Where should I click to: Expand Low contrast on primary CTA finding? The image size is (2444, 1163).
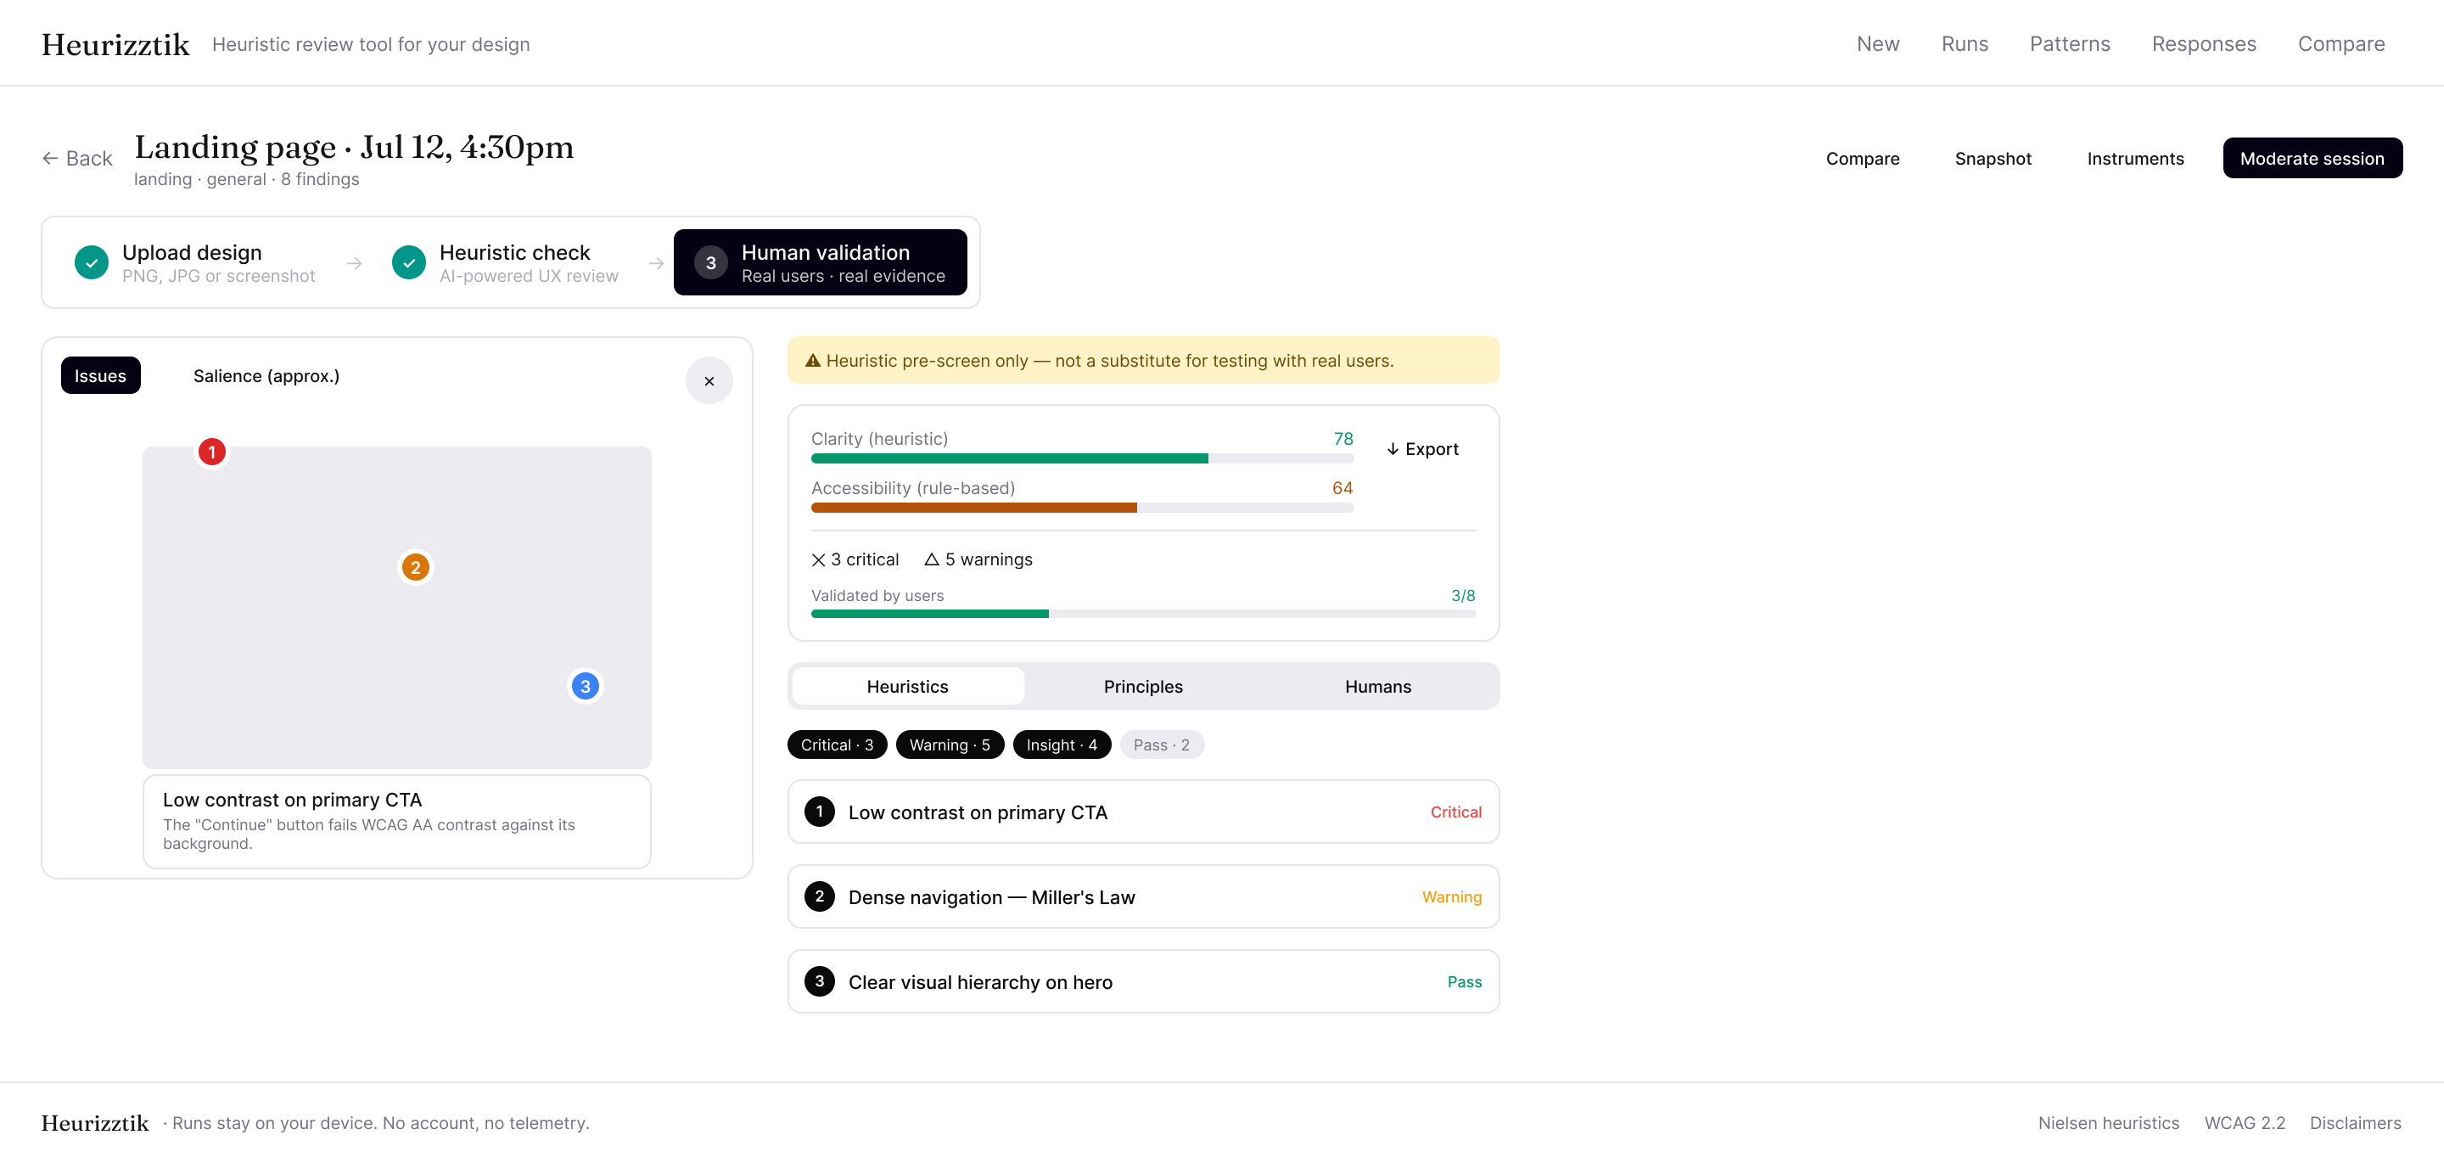1143,812
